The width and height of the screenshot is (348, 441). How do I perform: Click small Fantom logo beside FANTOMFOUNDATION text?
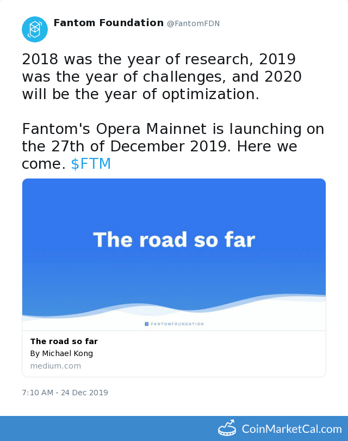point(147,324)
